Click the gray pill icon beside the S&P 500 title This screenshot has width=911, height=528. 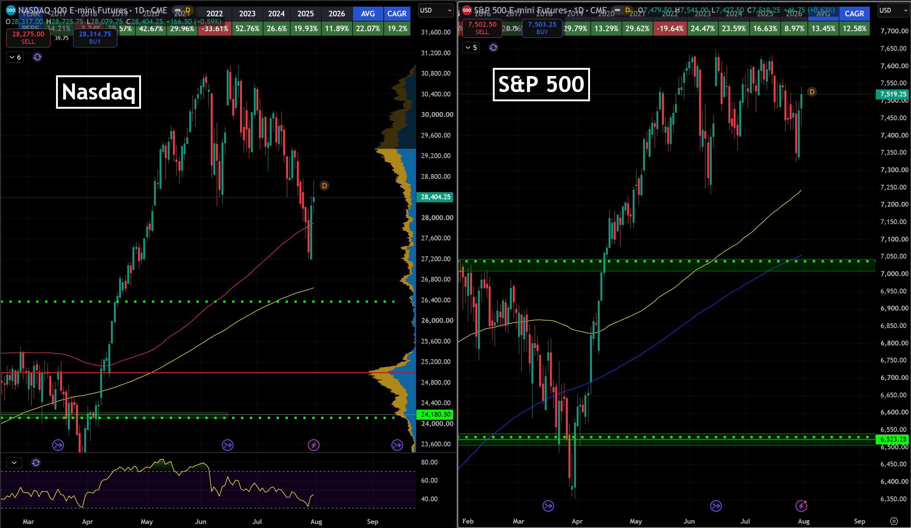(x=617, y=10)
